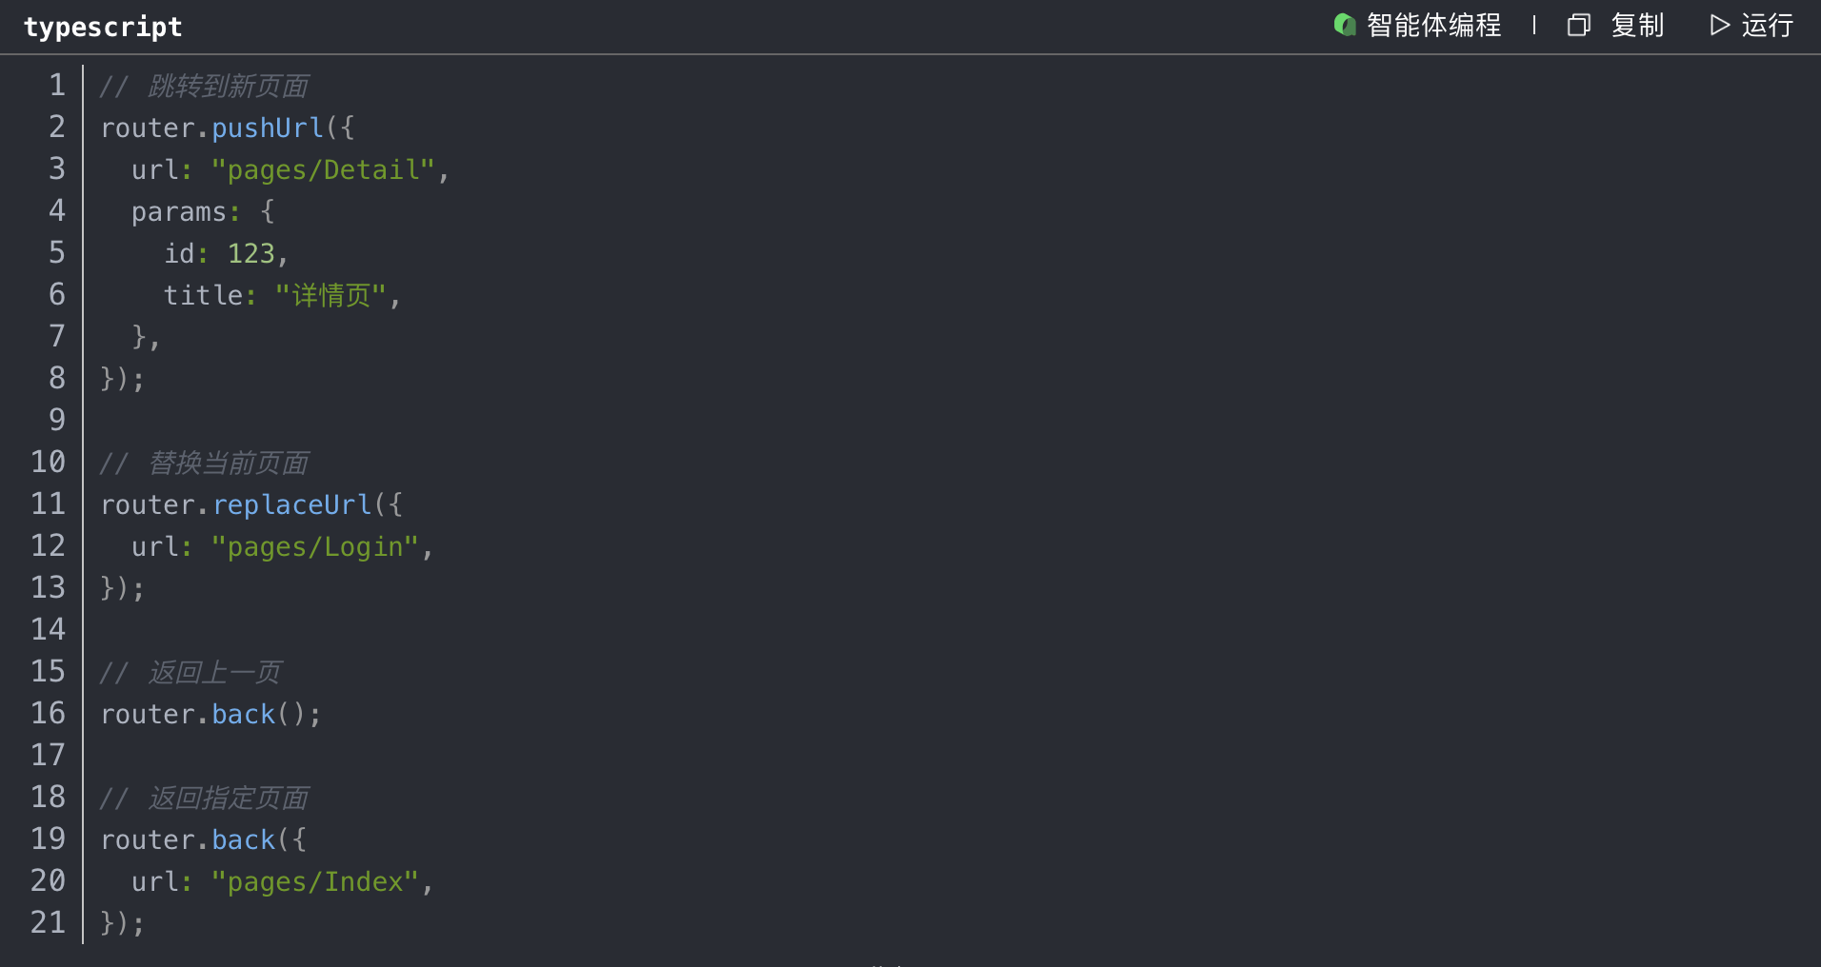The width and height of the screenshot is (1821, 967).
Task: Select line number 10 in the gutter
Action: coord(49,463)
